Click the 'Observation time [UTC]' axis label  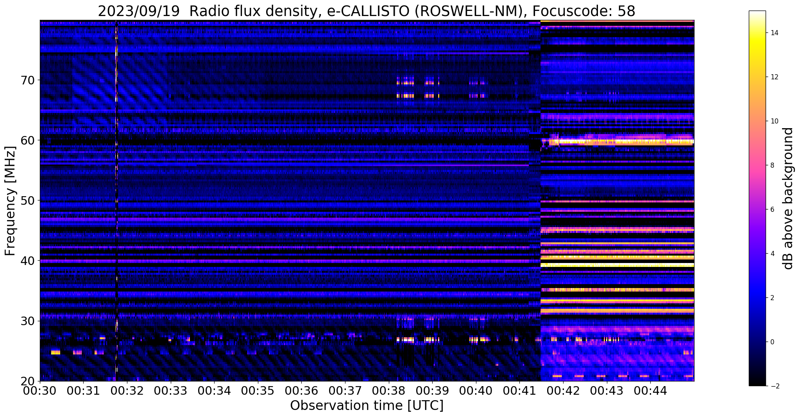(367, 406)
